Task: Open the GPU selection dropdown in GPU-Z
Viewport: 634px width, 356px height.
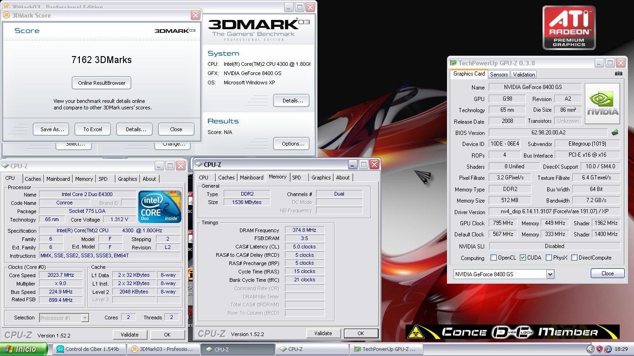Action: (550, 274)
